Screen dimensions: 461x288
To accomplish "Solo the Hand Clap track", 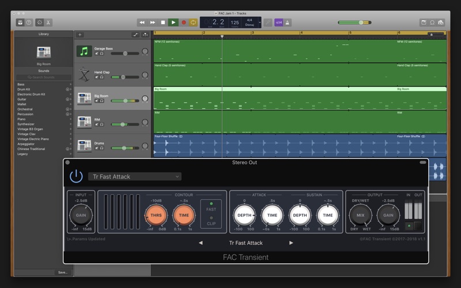I will pyautogui.click(x=102, y=77).
